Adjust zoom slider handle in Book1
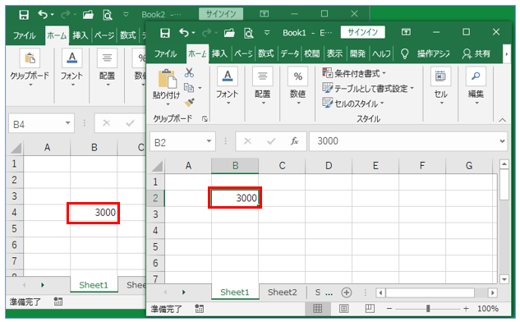This screenshot has height=322, width=520. [428, 309]
